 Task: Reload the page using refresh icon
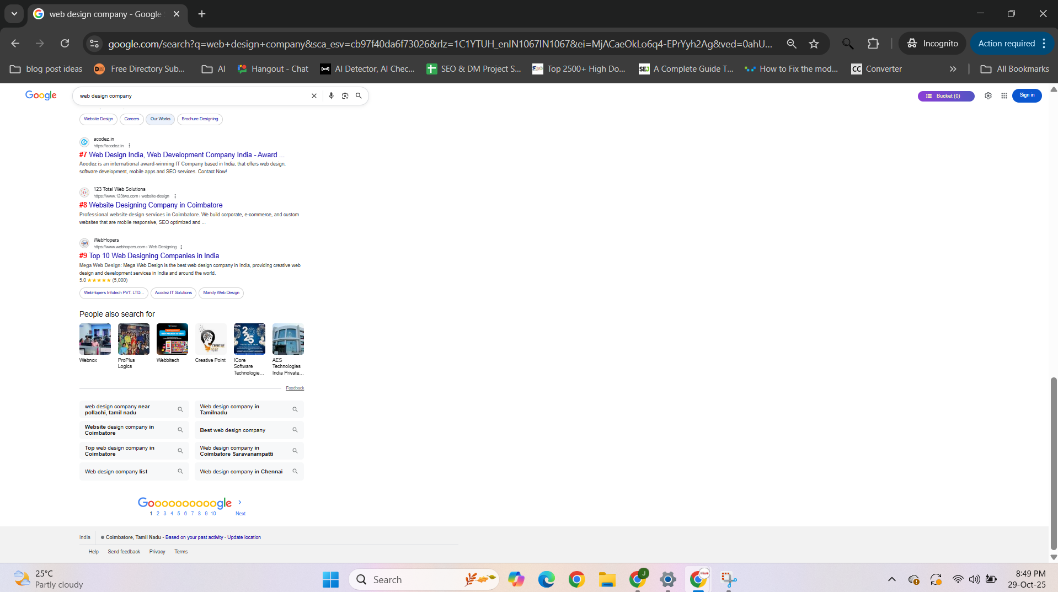(65, 44)
